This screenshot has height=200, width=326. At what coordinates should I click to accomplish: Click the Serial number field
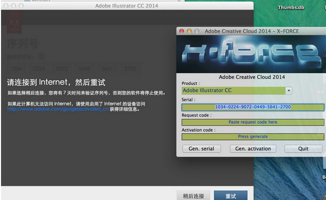pyautogui.click(x=253, y=107)
